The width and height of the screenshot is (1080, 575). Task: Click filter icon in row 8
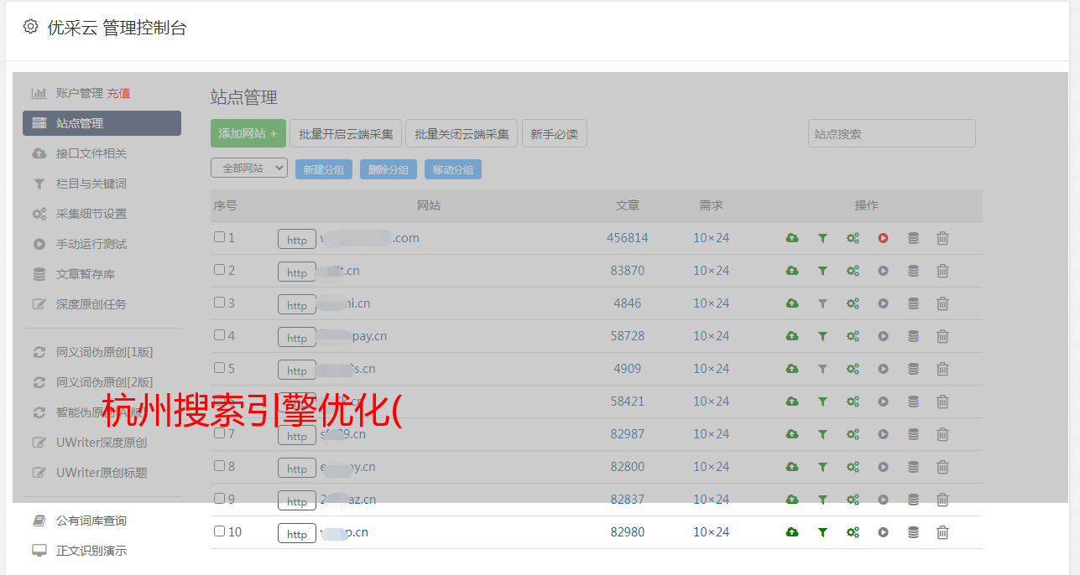pyautogui.click(x=822, y=467)
